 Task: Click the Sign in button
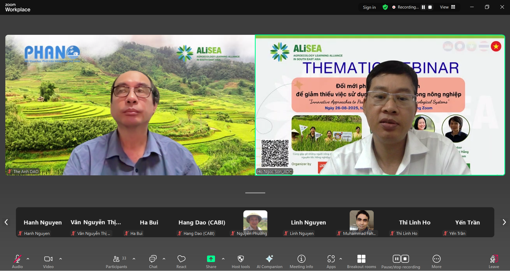point(369,7)
